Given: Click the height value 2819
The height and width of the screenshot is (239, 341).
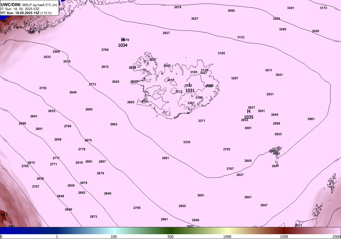Looking at the screenshot, I should click(79, 163).
